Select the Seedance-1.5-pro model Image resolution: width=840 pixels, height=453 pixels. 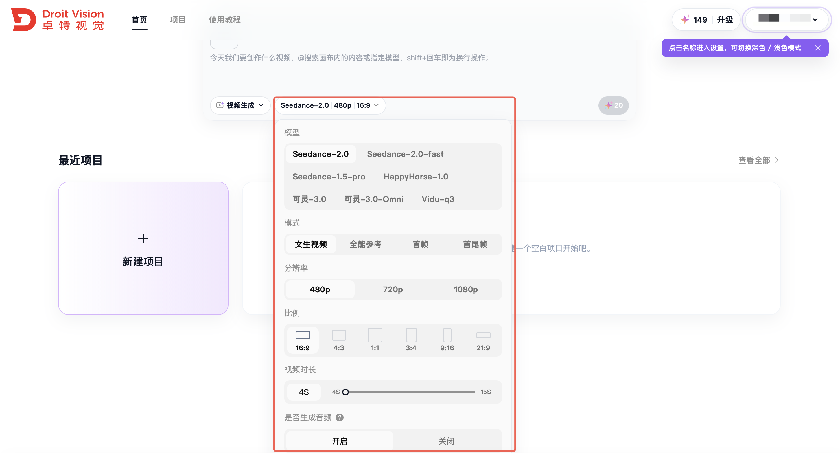[x=329, y=177]
